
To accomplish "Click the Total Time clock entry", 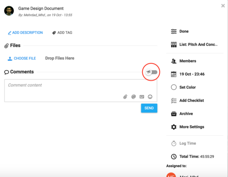I will (192, 157).
